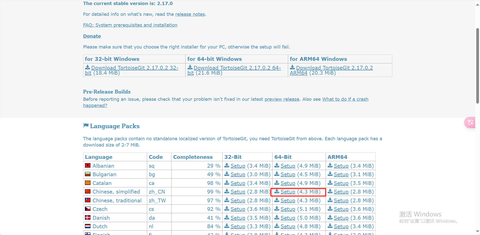Click download icon in Albanian ARM64 cell

point(330,165)
